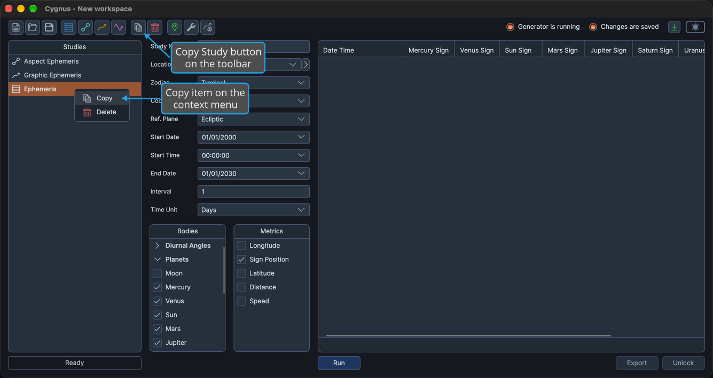Open locations with green map pin icon
Screen dimensions: 713x378
point(175,27)
